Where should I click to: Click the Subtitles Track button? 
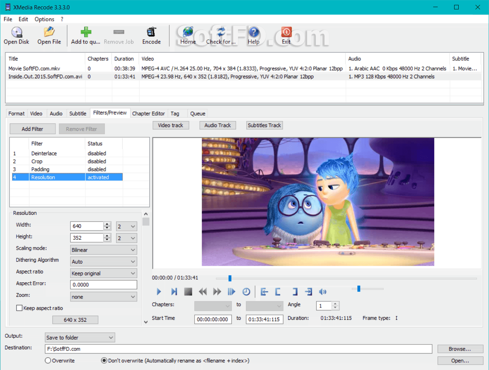tap(264, 125)
